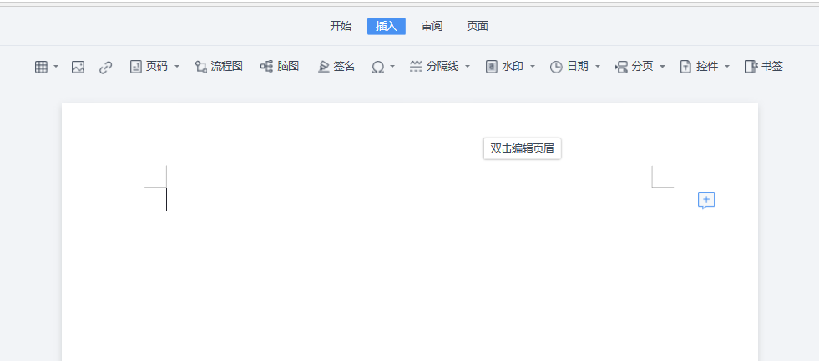This screenshot has width=819, height=361.
Task: Click in the document body at the cursor
Action: [x=167, y=200]
